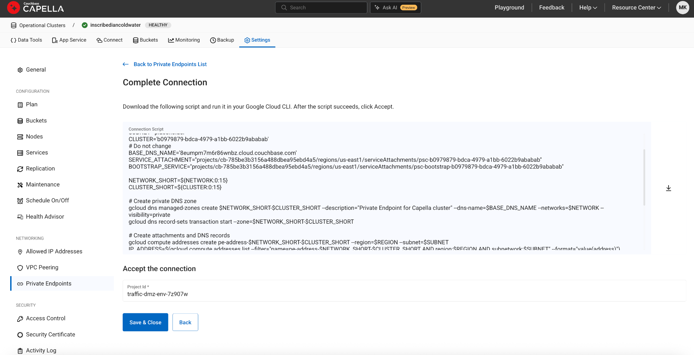Click the Couchbase Capella logo
694x355 pixels.
[x=36, y=7]
